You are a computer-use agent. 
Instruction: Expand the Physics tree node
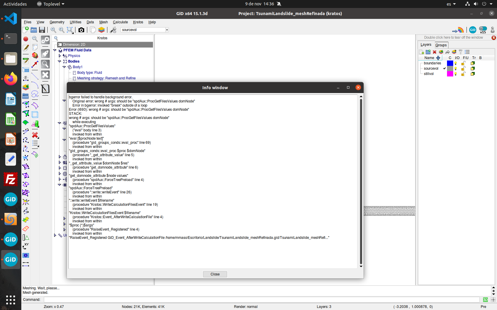pyautogui.click(x=60, y=56)
